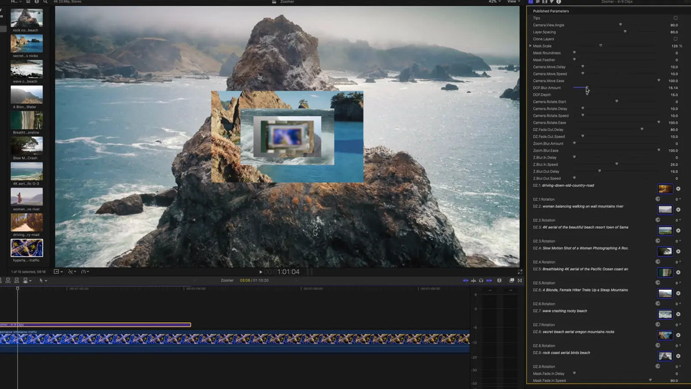The image size is (691, 389).
Task: Clear the DZ.6 Blonde Female Hiker drop zone
Action: coord(678,293)
